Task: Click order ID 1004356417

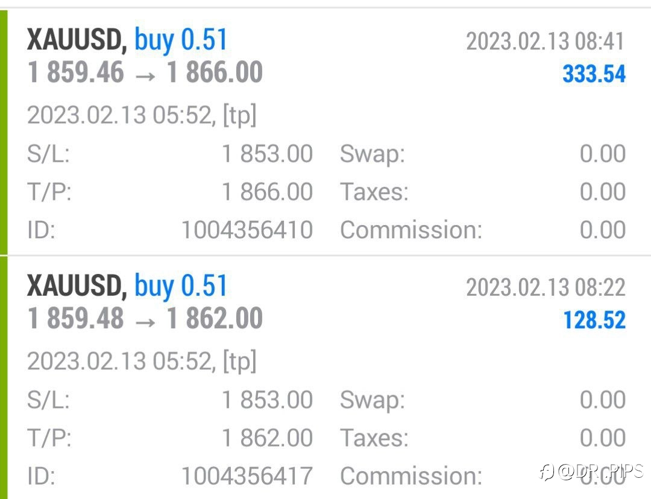Action: pos(247,475)
